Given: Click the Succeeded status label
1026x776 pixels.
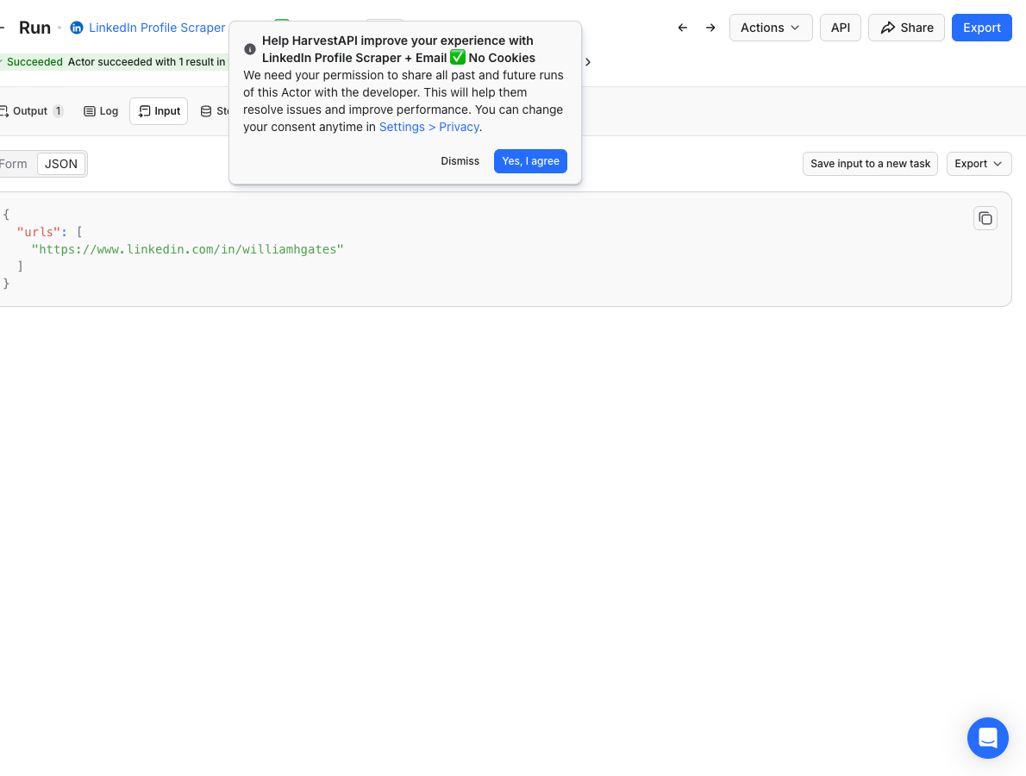Looking at the screenshot, I should [34, 61].
